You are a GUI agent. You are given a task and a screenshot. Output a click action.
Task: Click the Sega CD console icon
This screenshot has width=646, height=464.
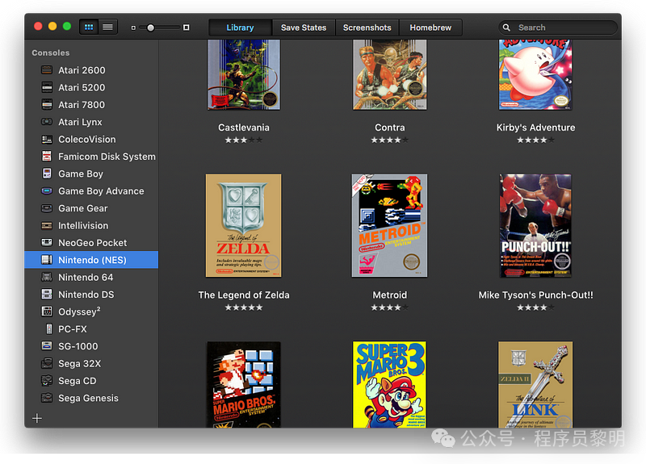click(x=47, y=381)
